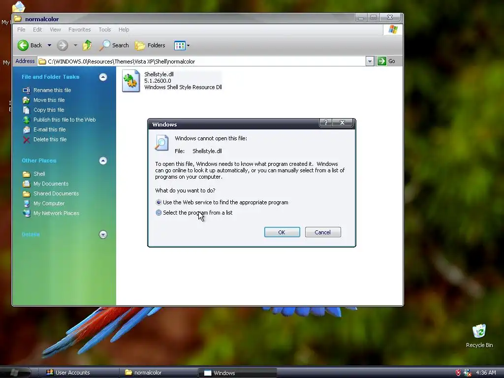
Task: Click the Move this file icon
Action: (x=27, y=100)
